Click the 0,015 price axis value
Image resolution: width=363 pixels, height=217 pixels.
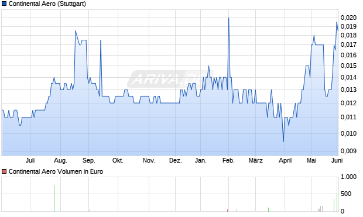(348, 66)
